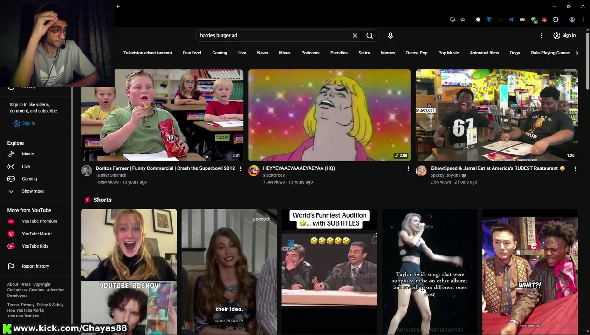Open HEYYEYAAEYAAAEYAEYAA video thumbnail
The height and width of the screenshot is (335, 590).
(329, 115)
